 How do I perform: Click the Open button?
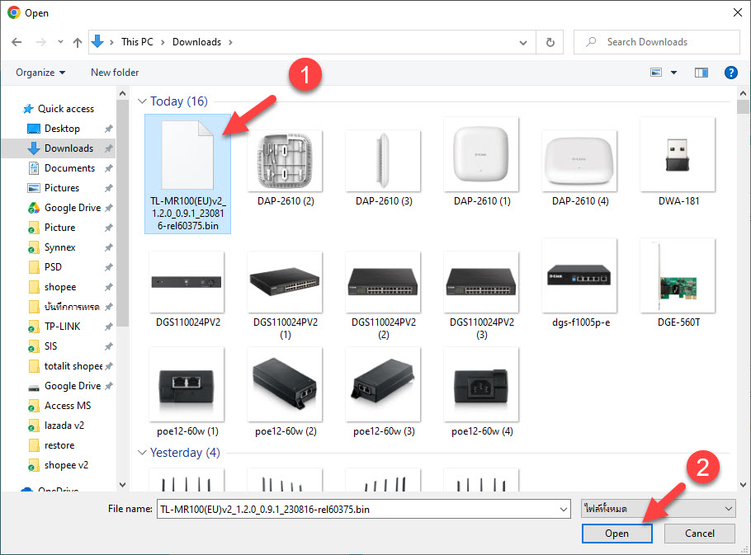pyautogui.click(x=617, y=534)
